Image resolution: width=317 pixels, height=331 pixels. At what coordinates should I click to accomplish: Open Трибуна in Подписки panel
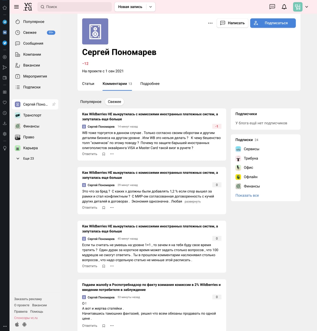(x=247, y=158)
